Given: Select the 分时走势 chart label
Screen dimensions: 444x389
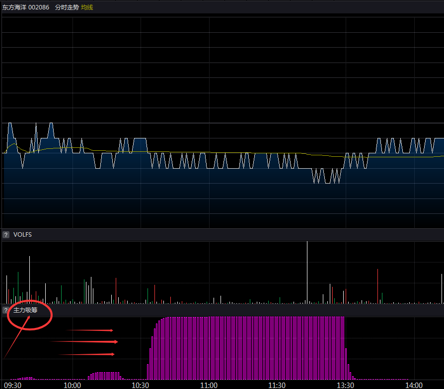Looking at the screenshot, I should tap(67, 7).
